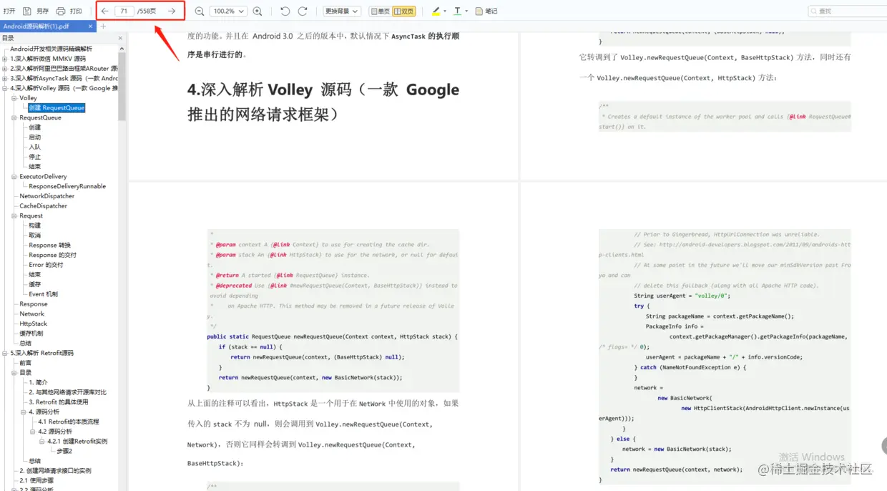Click the outline panel vertical scrollbar

click(122, 86)
